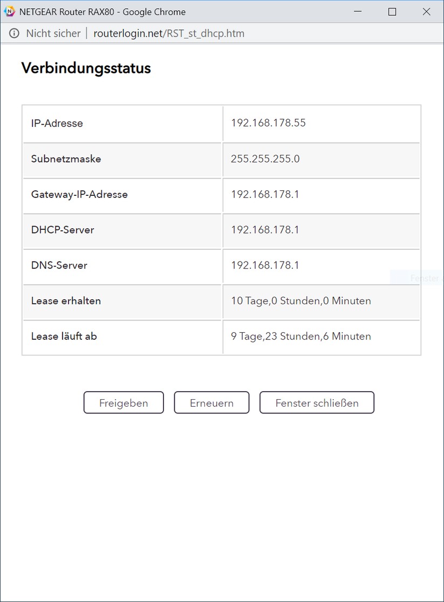Click the Subnetzmaske value 255.255.255.0
Image resolution: width=444 pixels, height=602 pixels.
point(265,159)
